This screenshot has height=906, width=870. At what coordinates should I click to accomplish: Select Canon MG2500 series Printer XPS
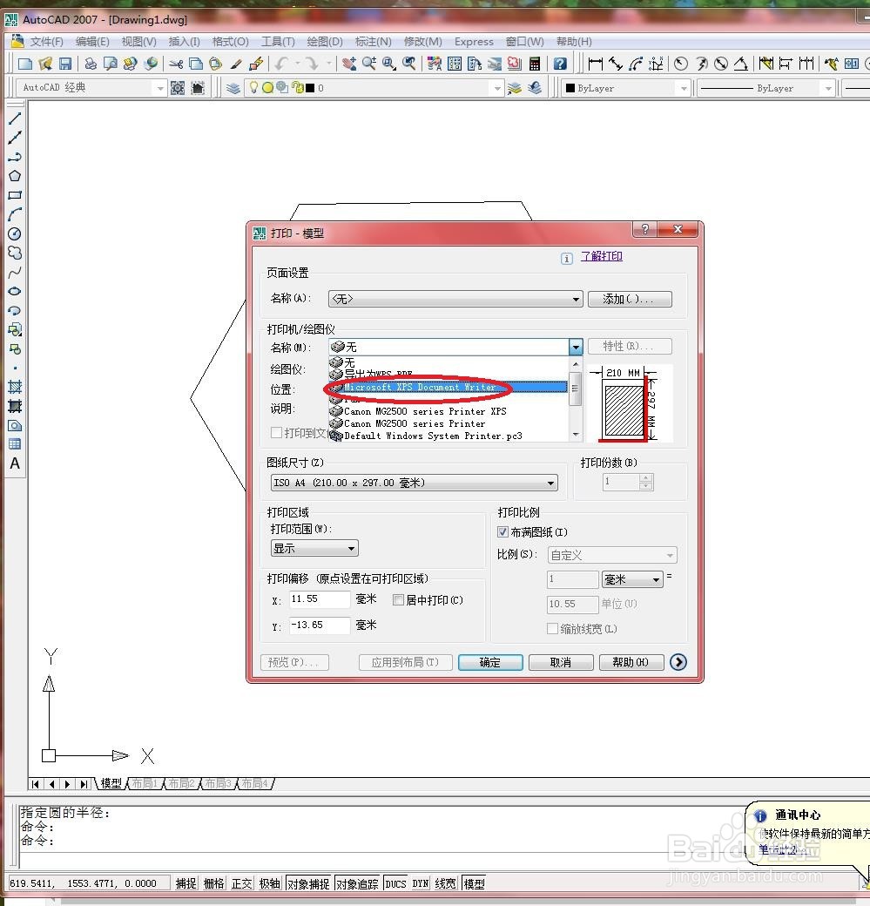coord(448,411)
